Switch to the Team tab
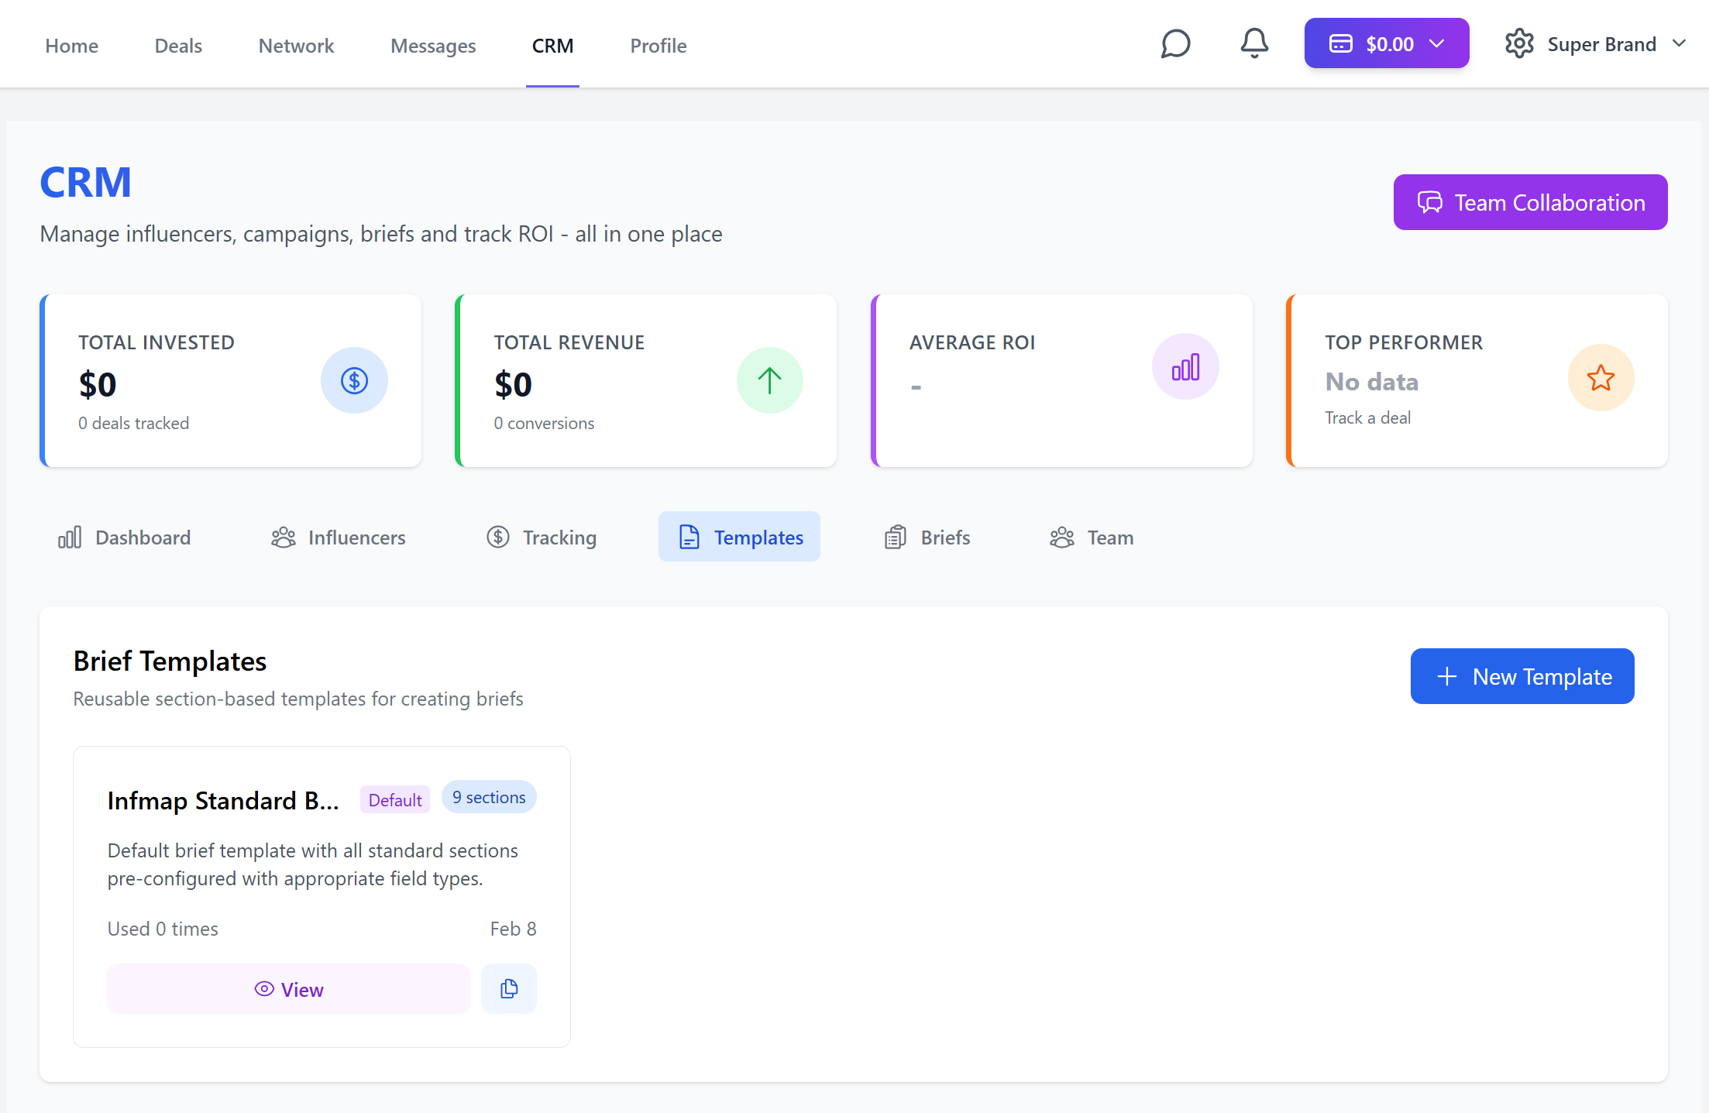Screen dimensions: 1709x1113 [x=1092, y=537]
